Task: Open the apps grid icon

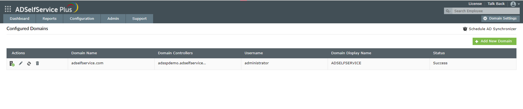Action: pos(8,9)
